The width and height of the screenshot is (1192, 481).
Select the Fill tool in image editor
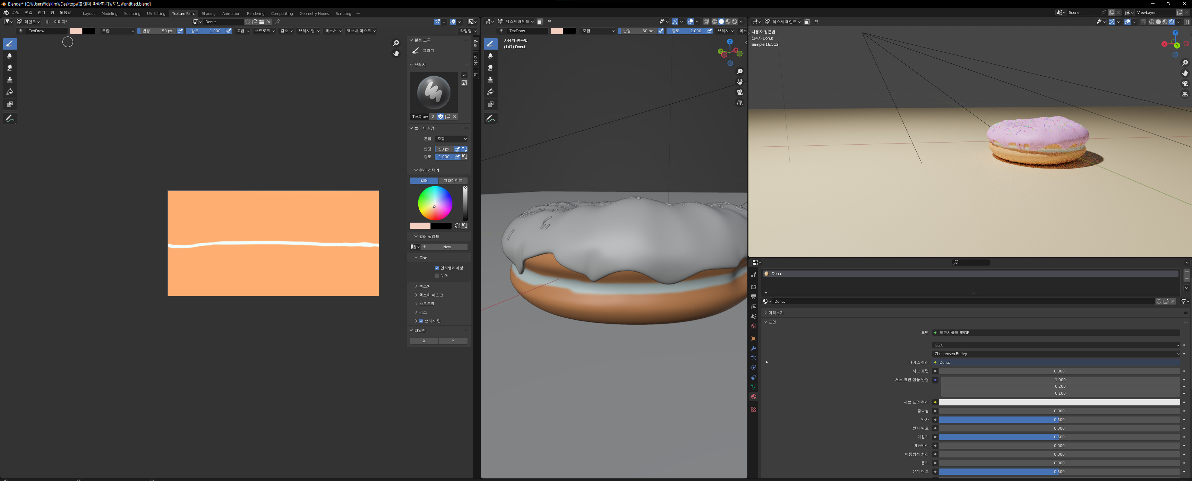click(x=10, y=92)
